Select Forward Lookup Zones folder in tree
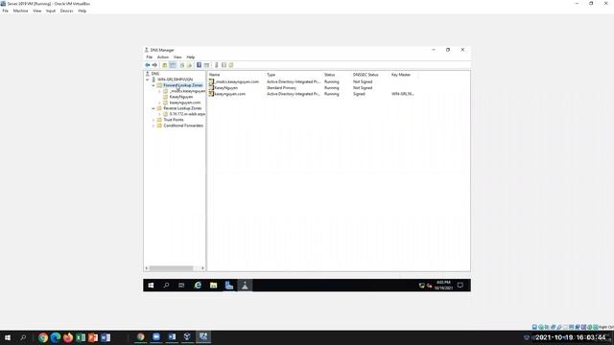614x345 pixels. coord(183,85)
